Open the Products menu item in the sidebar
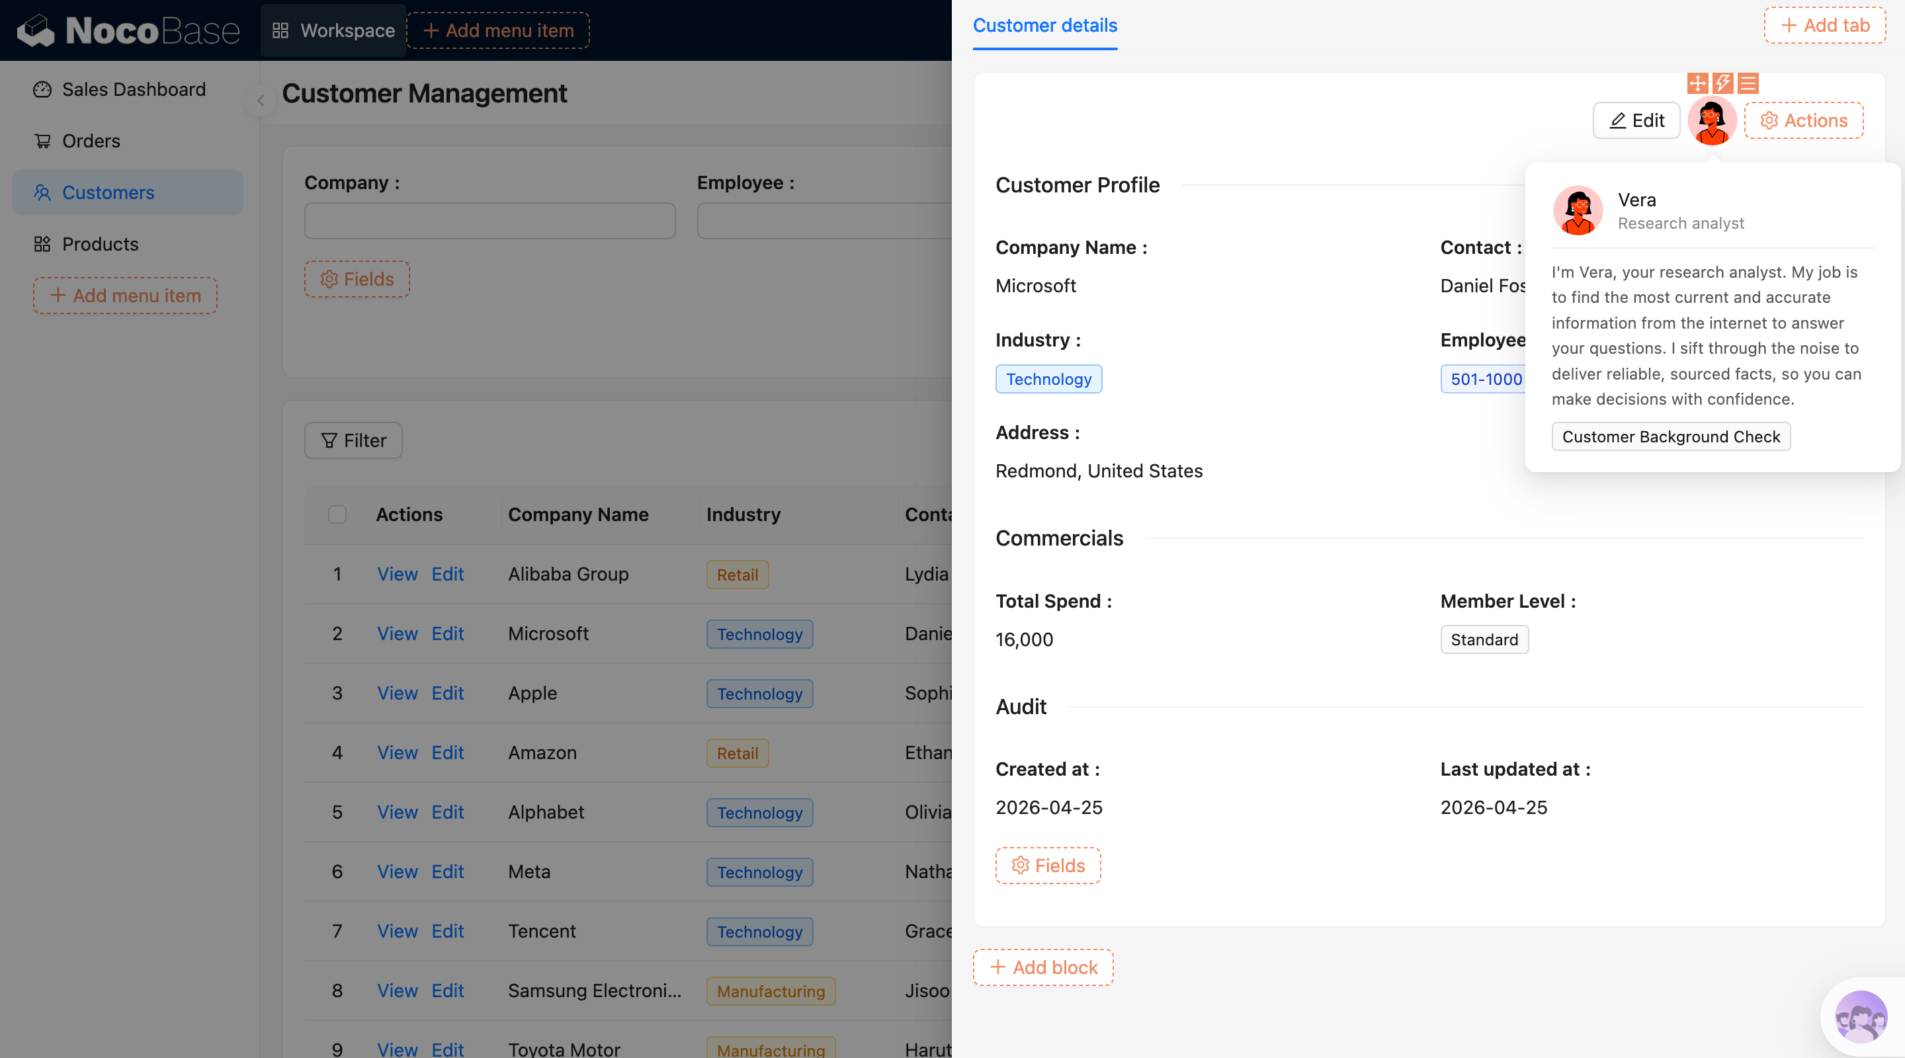Image resolution: width=1905 pixels, height=1058 pixels. point(100,244)
